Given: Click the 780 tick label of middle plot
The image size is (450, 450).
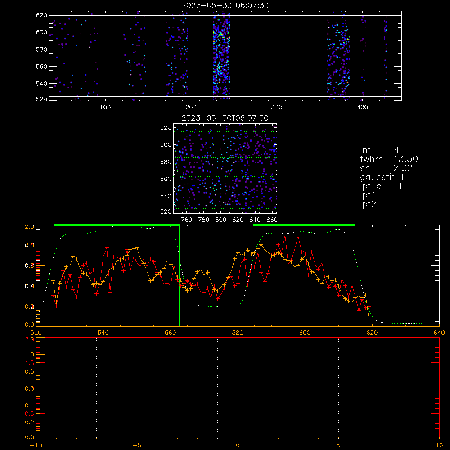Looking at the screenshot, I should [x=204, y=220].
